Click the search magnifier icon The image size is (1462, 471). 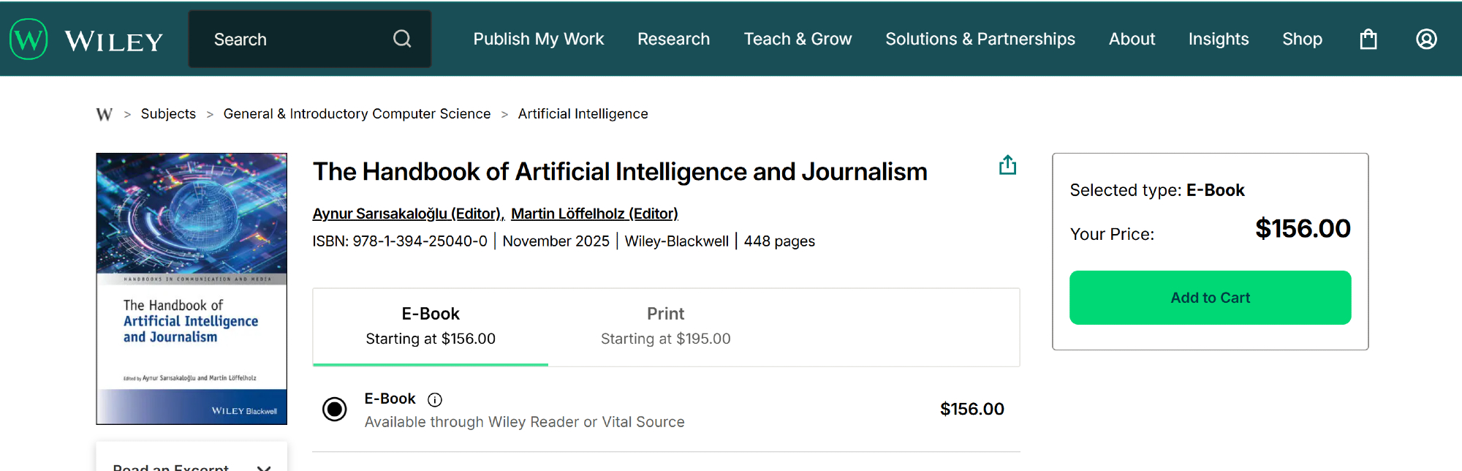tap(402, 39)
